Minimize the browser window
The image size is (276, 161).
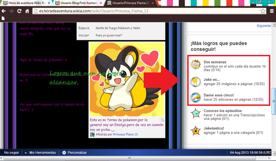(253, 2)
